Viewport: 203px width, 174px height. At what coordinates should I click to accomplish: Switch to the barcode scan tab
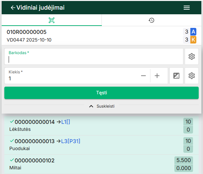click(x=52, y=20)
